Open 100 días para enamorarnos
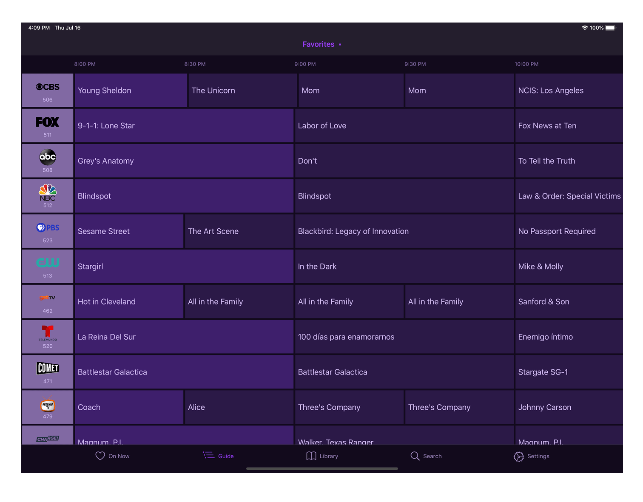643x502 pixels. click(404, 337)
